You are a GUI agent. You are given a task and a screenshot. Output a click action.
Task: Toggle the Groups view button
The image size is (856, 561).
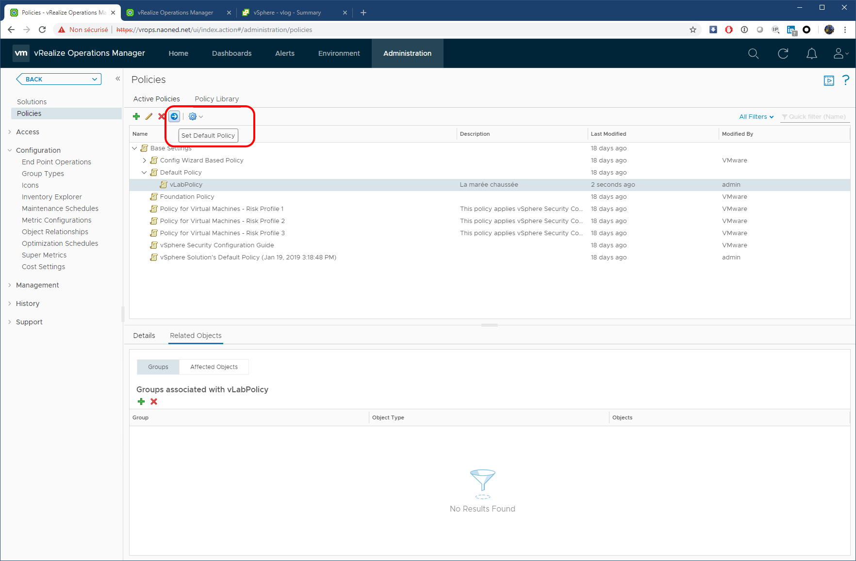(158, 367)
